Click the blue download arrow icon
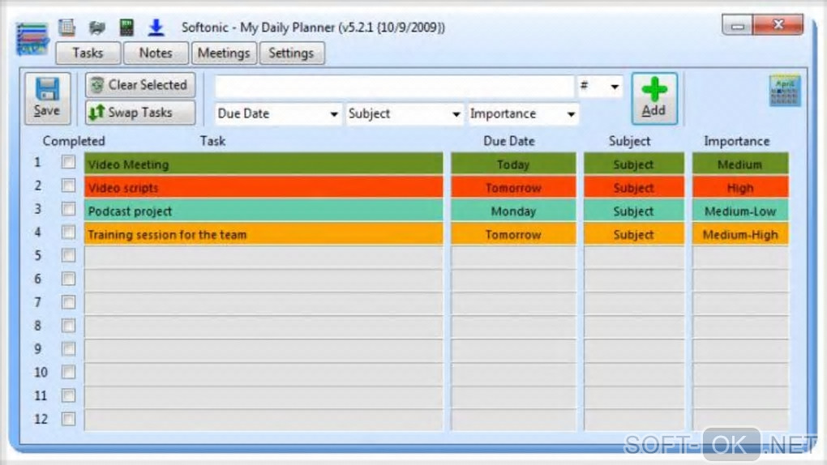This screenshot has height=465, width=827. pos(156,27)
